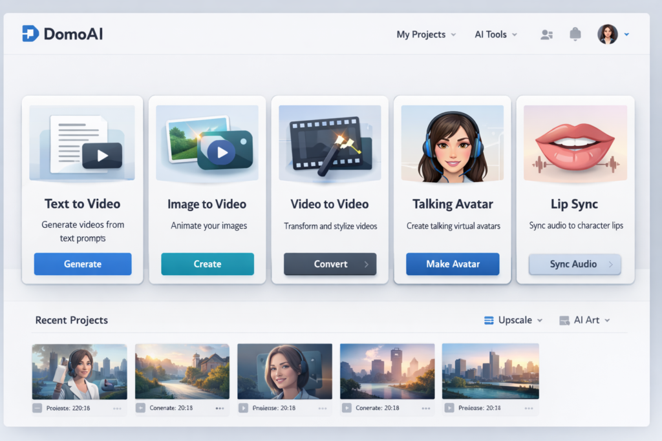Open thumbnail of city skyline across river
Screen dimensions: 662x441
[490, 371]
